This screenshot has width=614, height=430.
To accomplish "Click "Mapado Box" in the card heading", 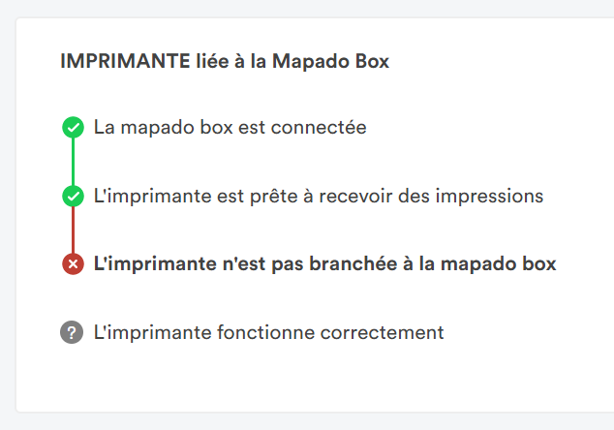I will [331, 61].
